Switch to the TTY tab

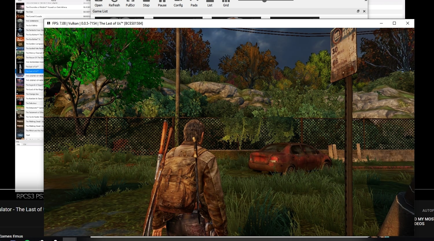(x=25, y=144)
